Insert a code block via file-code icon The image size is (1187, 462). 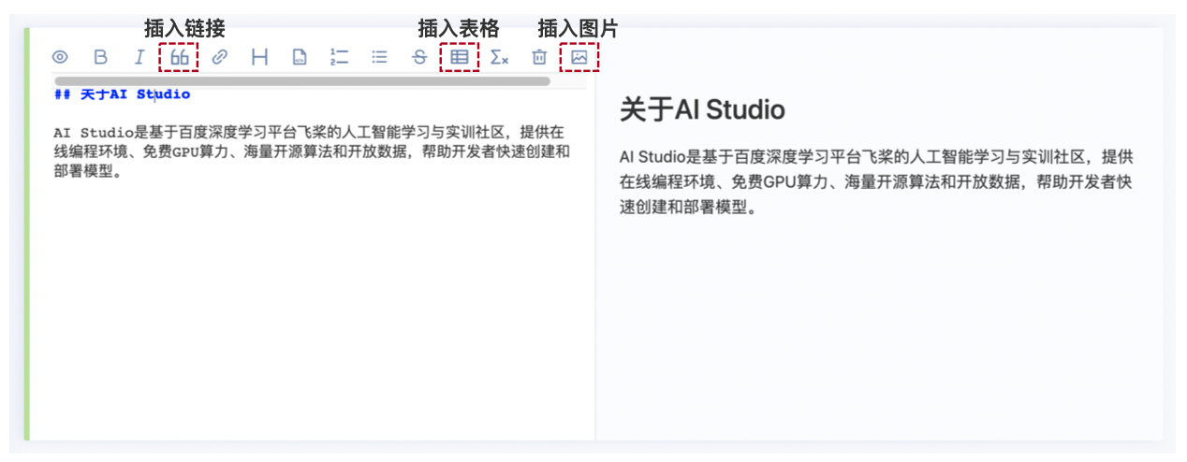299,57
